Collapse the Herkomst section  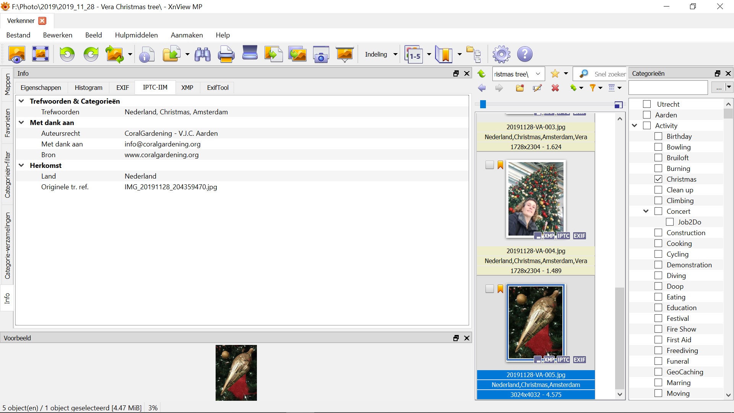[x=22, y=165]
